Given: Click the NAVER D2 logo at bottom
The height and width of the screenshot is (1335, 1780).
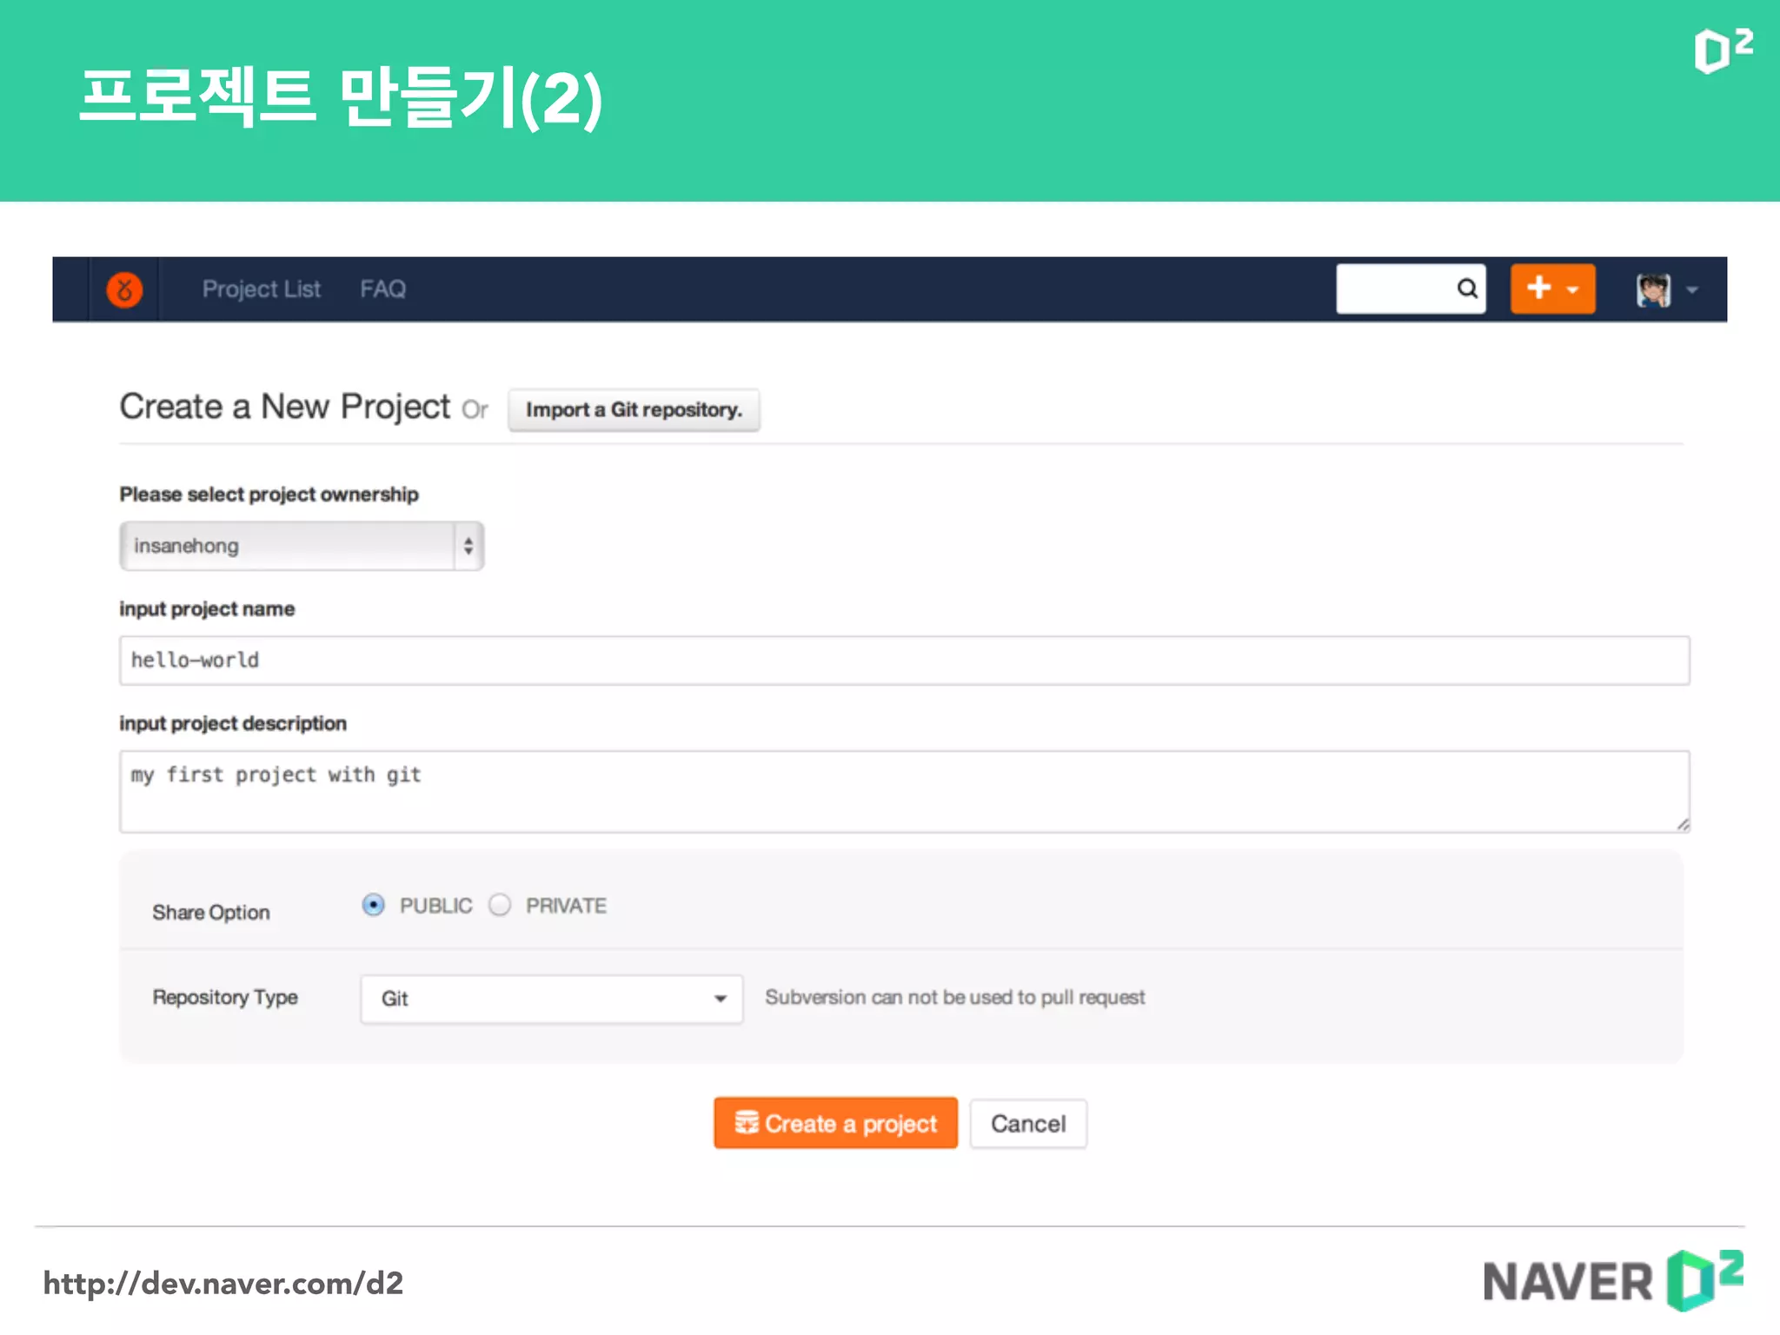Looking at the screenshot, I should pos(1614,1280).
